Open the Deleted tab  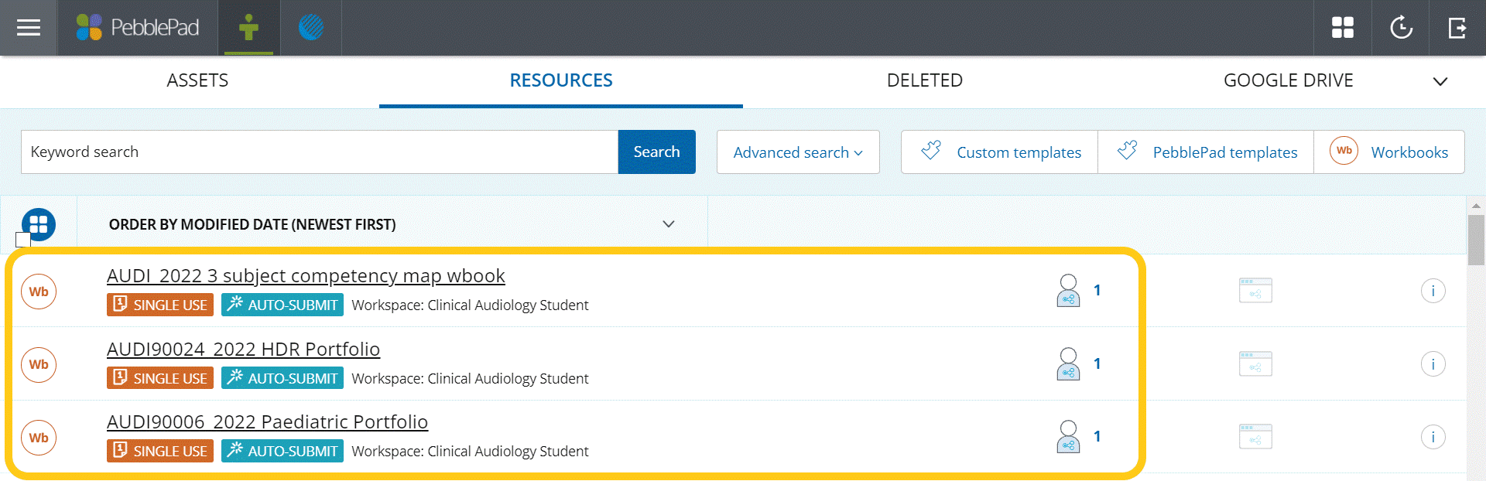[925, 80]
